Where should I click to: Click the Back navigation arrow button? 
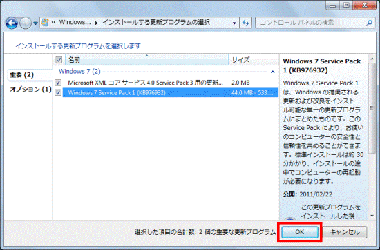[11, 23]
